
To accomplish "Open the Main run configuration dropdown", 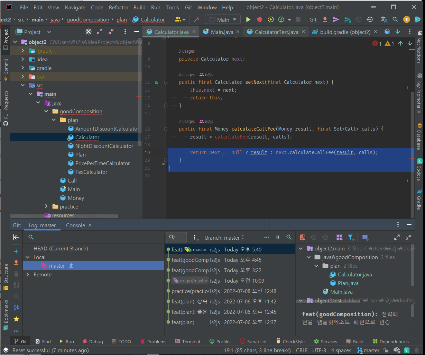I will click(223, 20).
